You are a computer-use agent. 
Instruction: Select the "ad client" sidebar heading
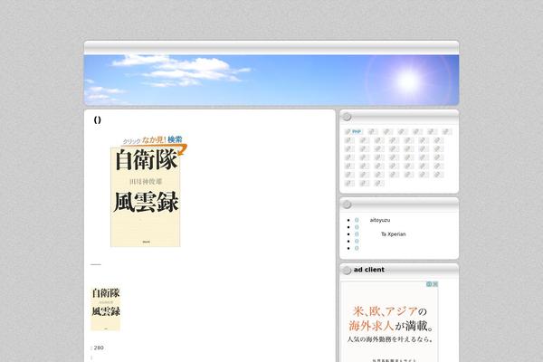tap(369, 270)
